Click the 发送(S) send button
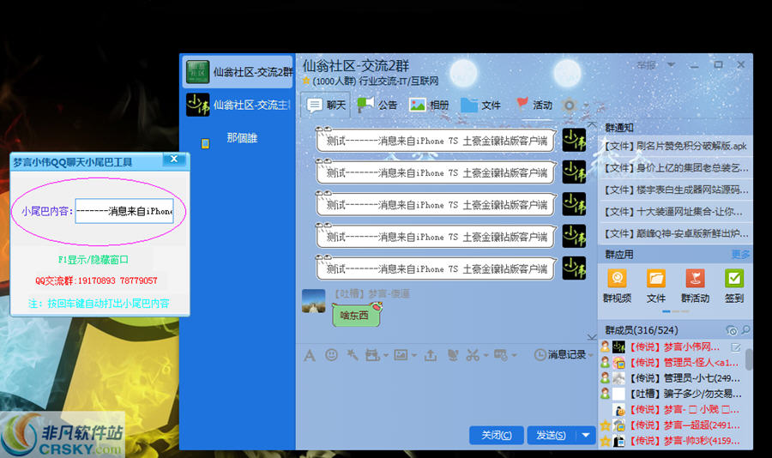772x458 pixels. tap(550, 435)
